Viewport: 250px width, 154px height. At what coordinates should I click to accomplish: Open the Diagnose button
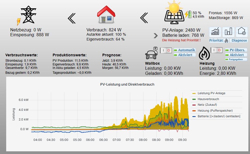point(239,41)
